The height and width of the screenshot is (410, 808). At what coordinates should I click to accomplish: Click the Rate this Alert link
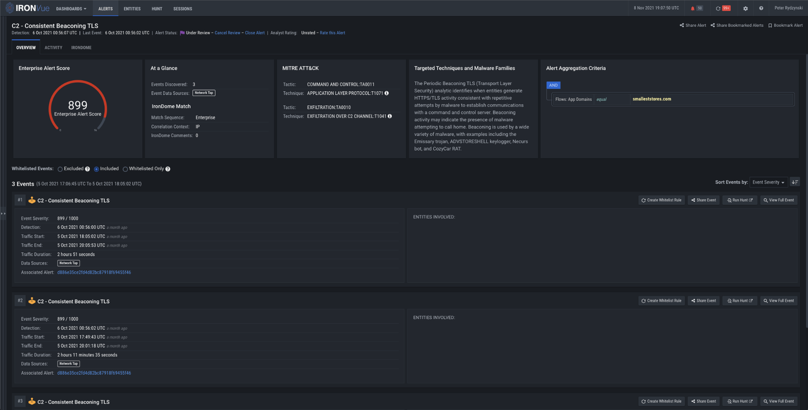(332, 33)
